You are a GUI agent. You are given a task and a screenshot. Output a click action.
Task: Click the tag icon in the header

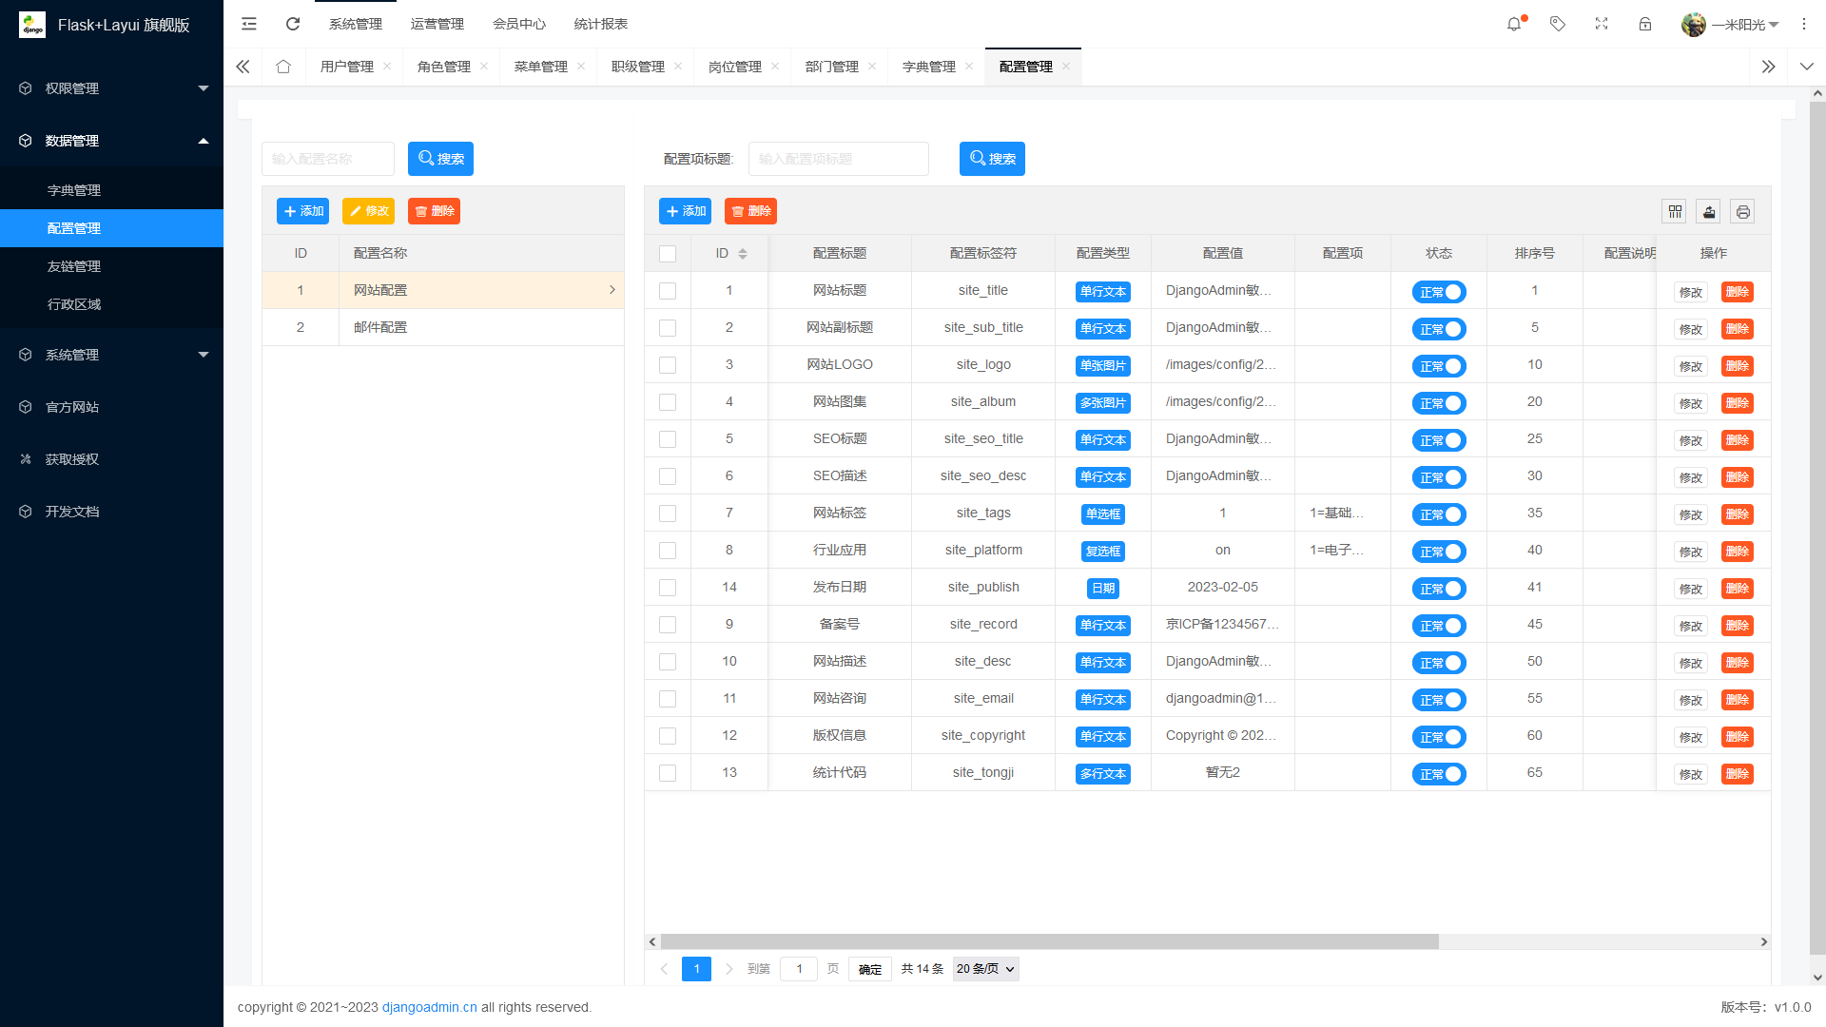(1558, 24)
